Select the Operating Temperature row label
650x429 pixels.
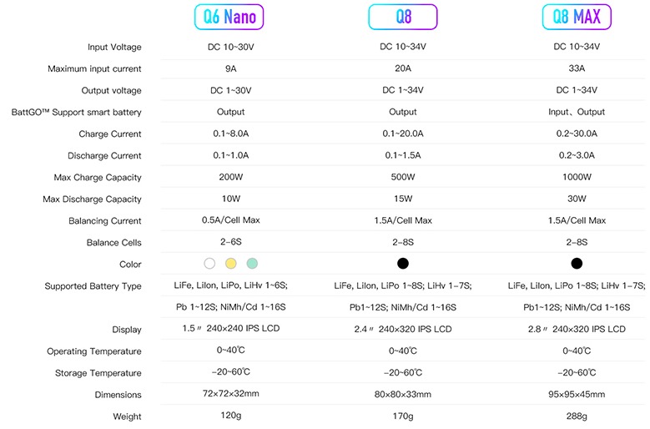[x=94, y=351]
